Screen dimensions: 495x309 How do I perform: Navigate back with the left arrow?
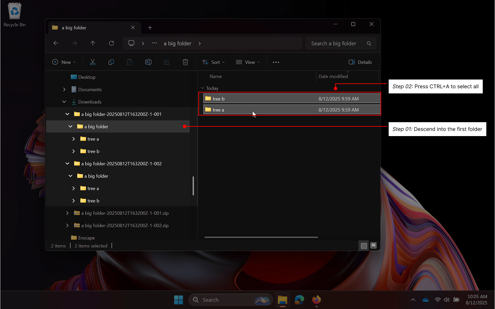coord(56,43)
